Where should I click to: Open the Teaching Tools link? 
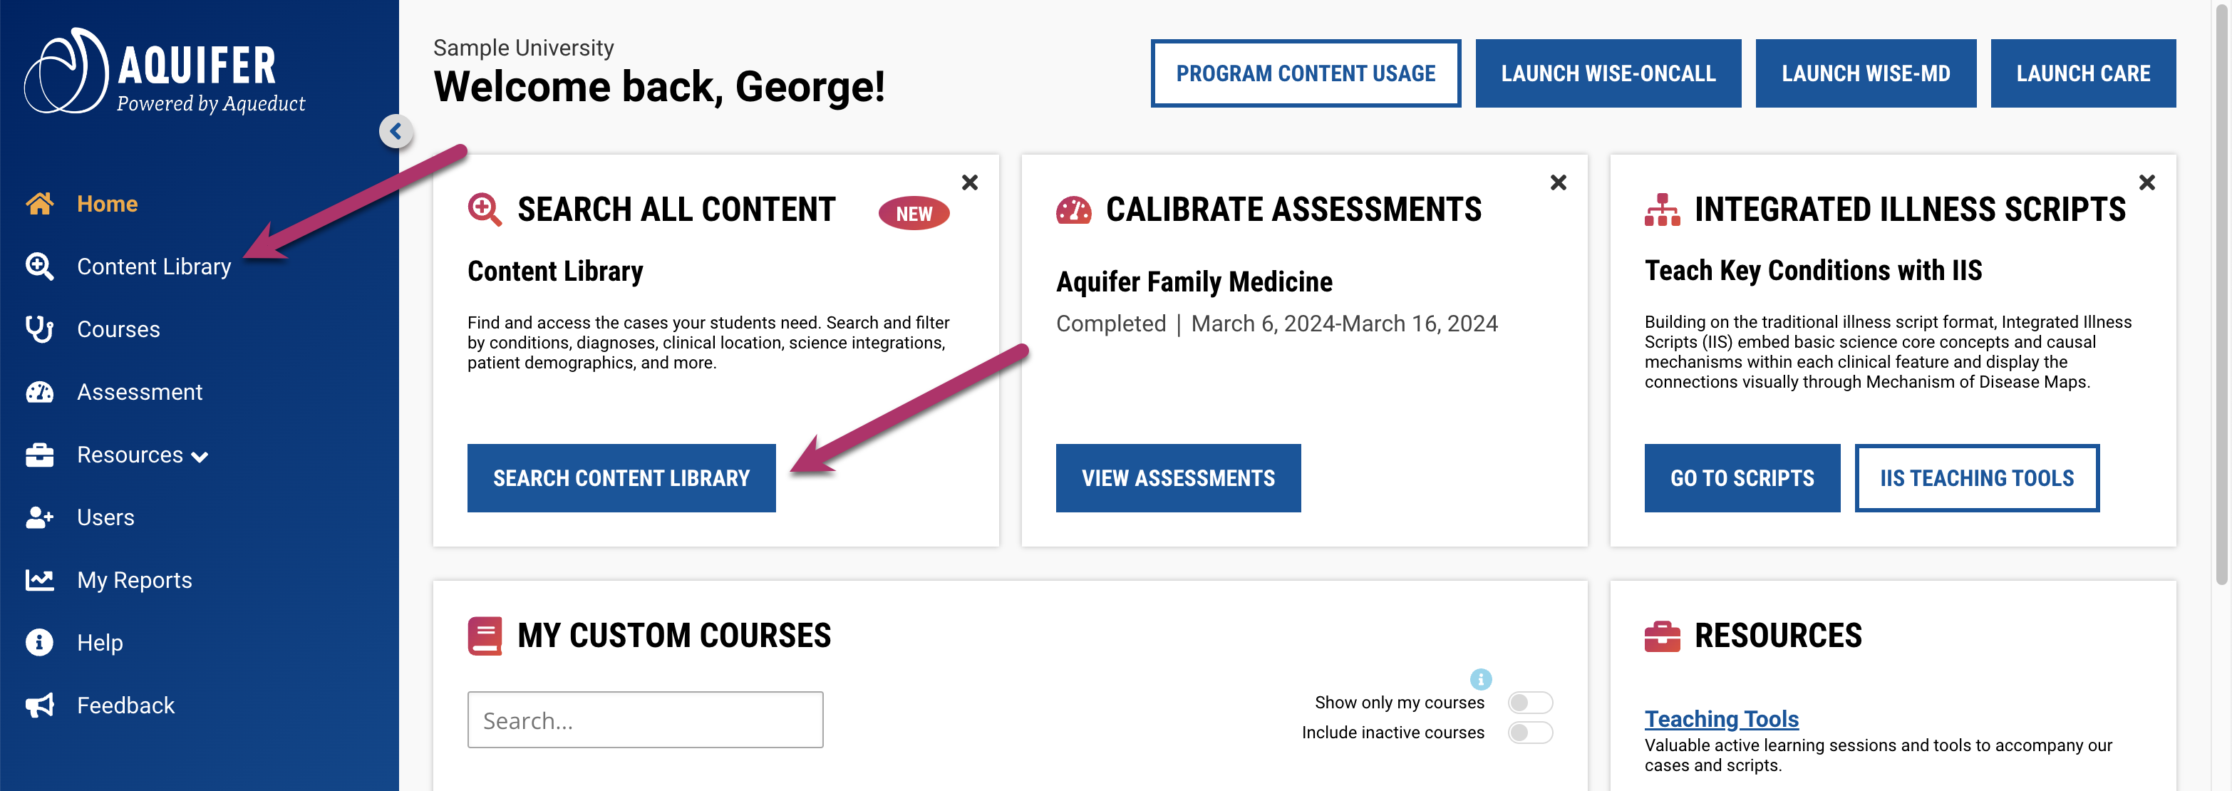[x=1721, y=718]
